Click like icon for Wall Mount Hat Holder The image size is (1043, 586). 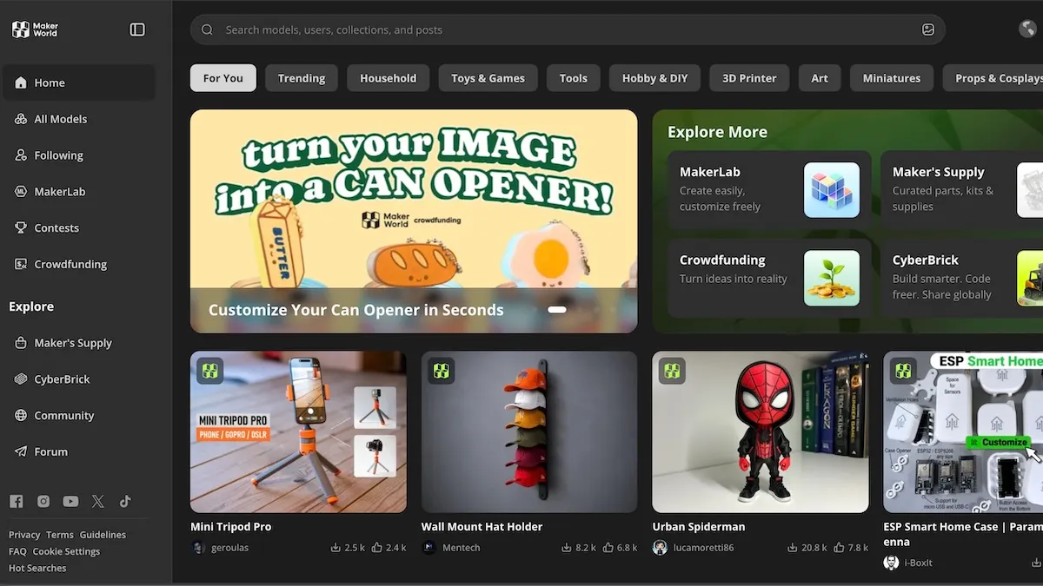click(x=608, y=548)
